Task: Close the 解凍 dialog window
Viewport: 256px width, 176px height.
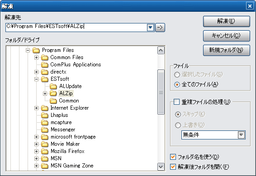Action: pyautogui.click(x=250, y=6)
